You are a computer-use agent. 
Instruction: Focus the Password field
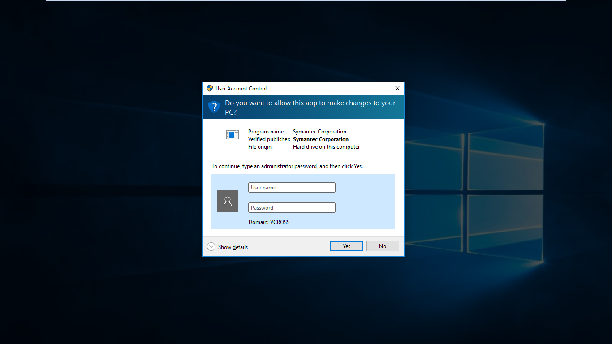tap(292, 208)
